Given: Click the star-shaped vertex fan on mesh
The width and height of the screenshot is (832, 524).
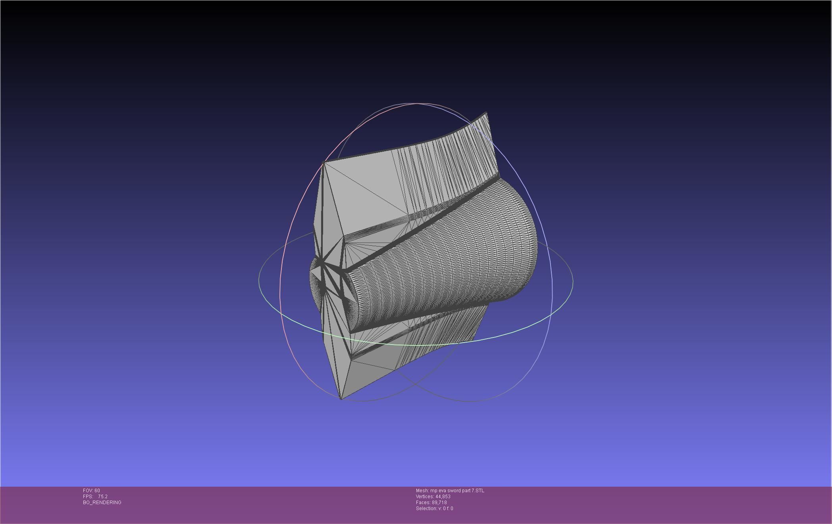Looking at the screenshot, I should (x=322, y=262).
